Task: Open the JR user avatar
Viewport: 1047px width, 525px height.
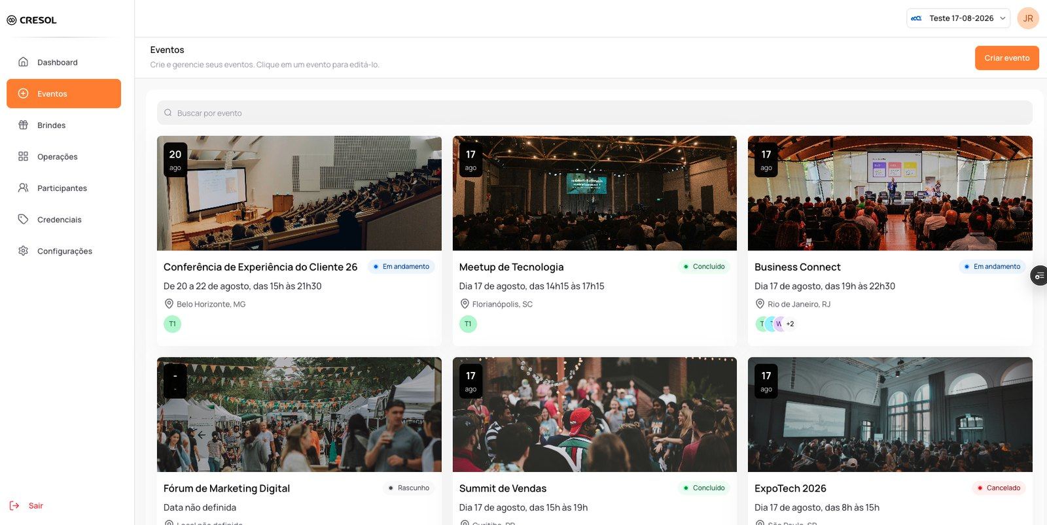Action: pyautogui.click(x=1028, y=18)
